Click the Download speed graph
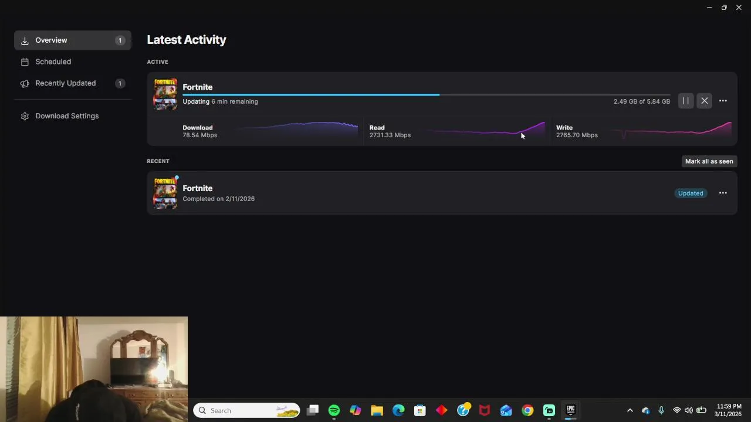This screenshot has height=422, width=751. tap(296, 130)
